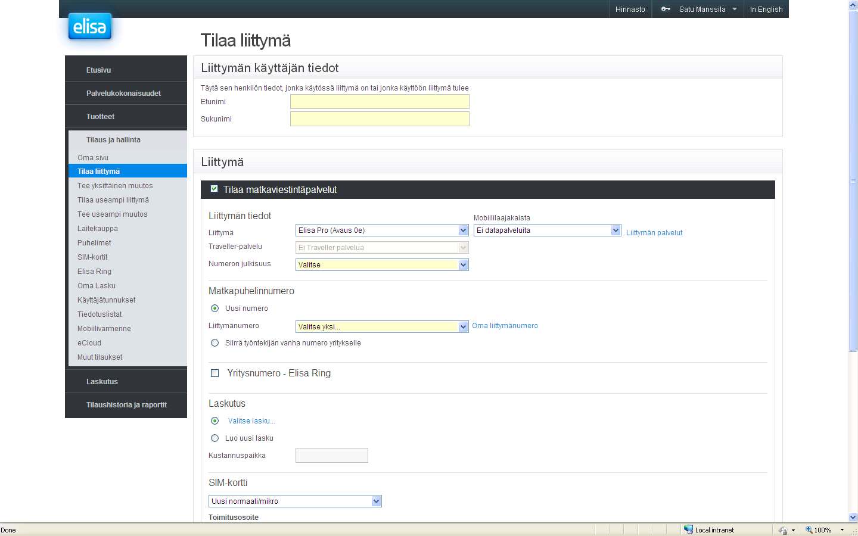Screen dimensions: 858x536
Task: Open Tee useampi muutos
Action: click(113, 214)
